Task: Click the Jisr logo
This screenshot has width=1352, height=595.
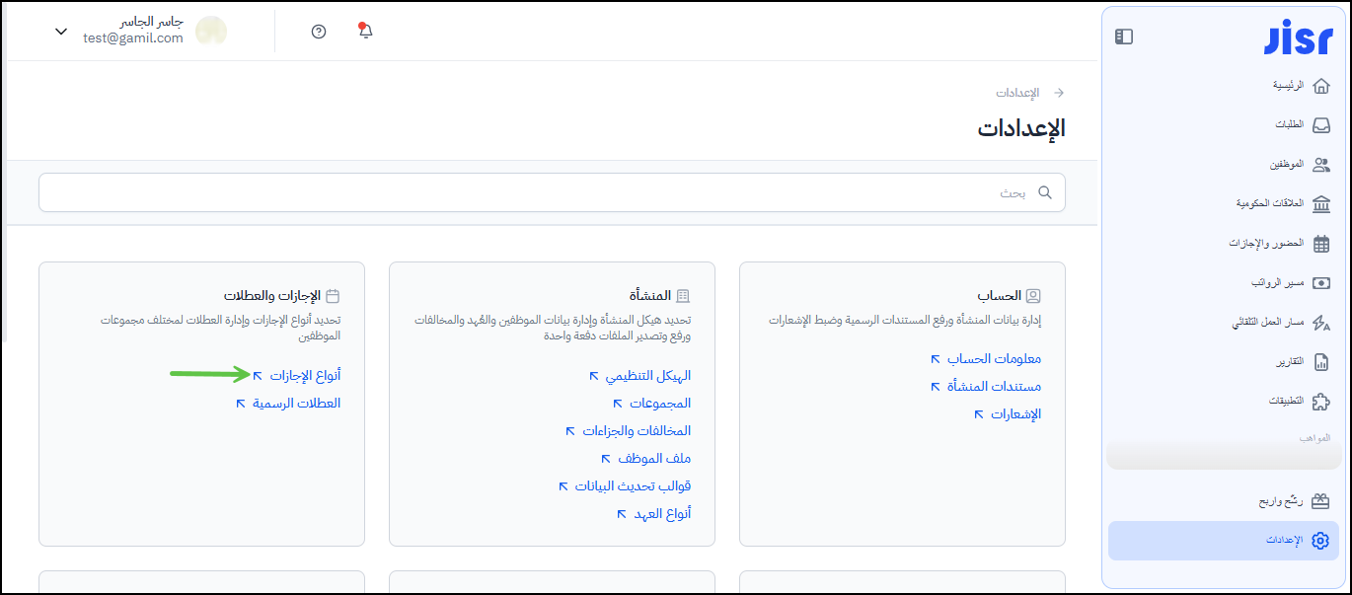Action: tap(1297, 37)
